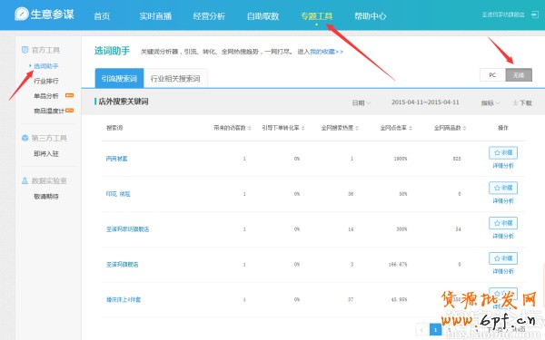545x340 pixels.
Task: Switch view to 无线
Action: (x=519, y=75)
